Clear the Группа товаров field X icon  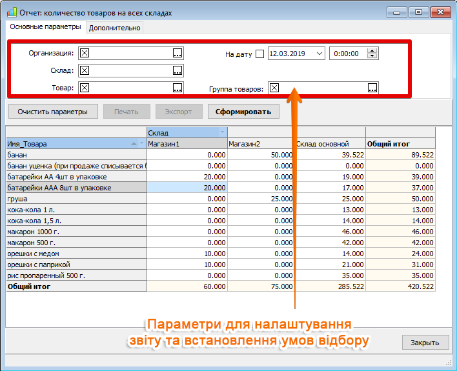coord(274,88)
